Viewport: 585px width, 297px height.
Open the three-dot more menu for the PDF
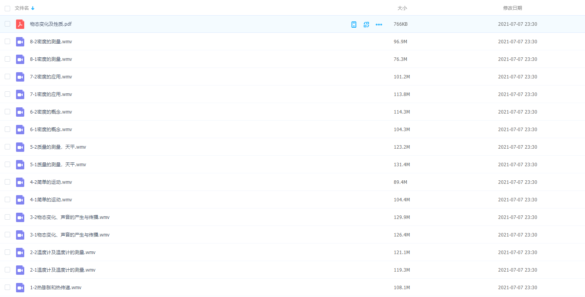379,24
